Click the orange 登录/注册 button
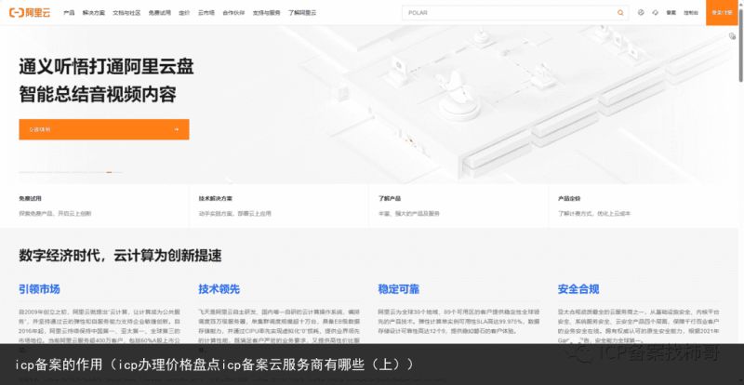 tap(722, 12)
